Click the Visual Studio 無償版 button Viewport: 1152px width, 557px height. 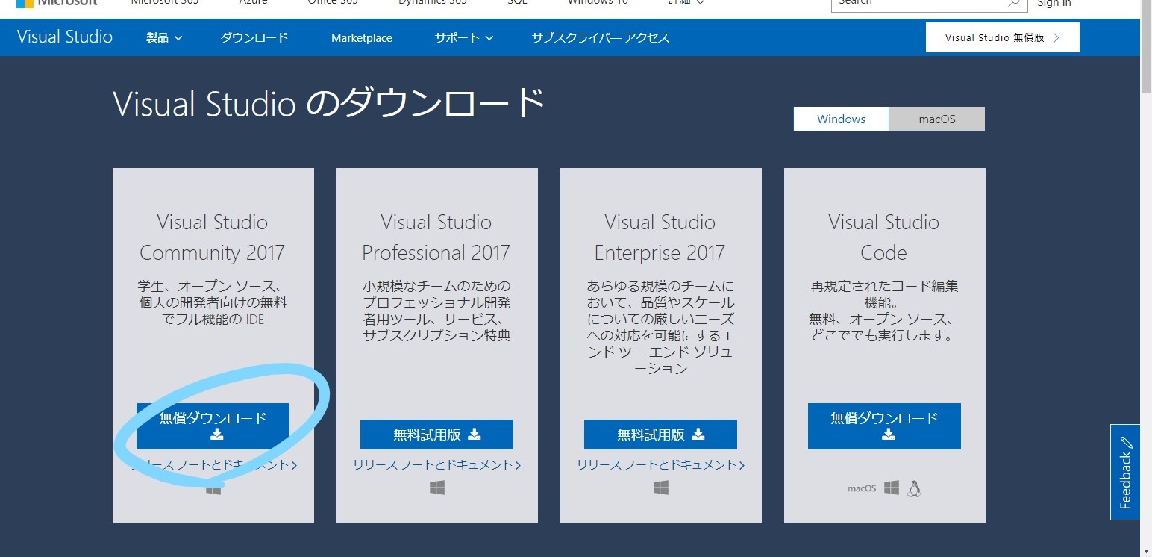point(1002,37)
